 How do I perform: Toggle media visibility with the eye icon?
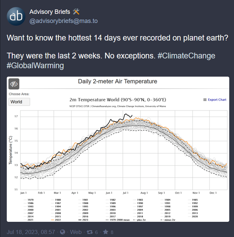(14, 84)
